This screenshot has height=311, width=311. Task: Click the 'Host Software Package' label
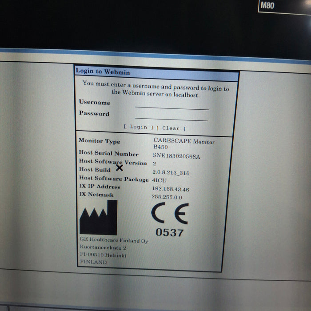point(114,179)
